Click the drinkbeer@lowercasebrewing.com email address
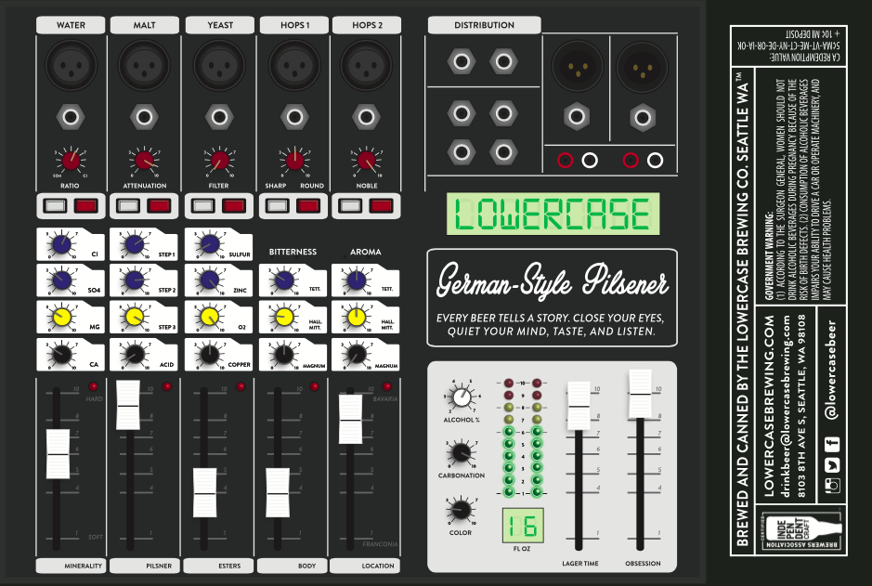 786,406
